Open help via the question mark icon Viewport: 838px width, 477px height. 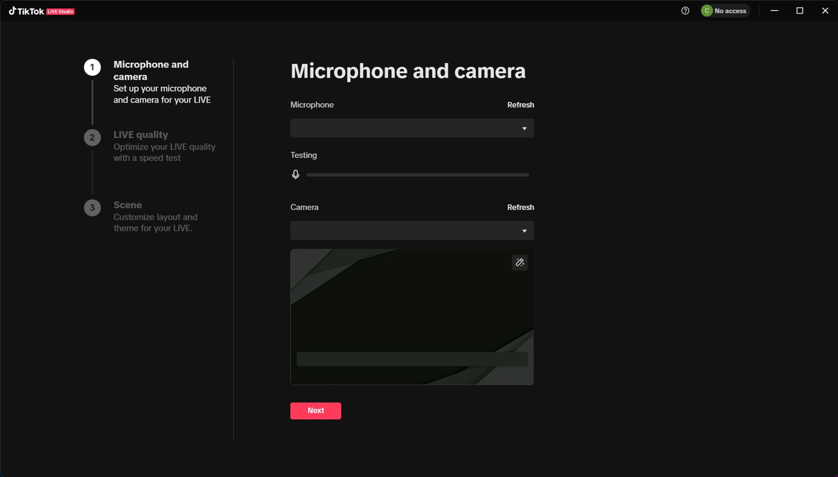[x=685, y=10]
